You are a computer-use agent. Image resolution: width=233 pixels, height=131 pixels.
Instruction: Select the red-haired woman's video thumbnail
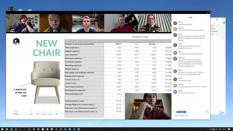(x=23, y=23)
